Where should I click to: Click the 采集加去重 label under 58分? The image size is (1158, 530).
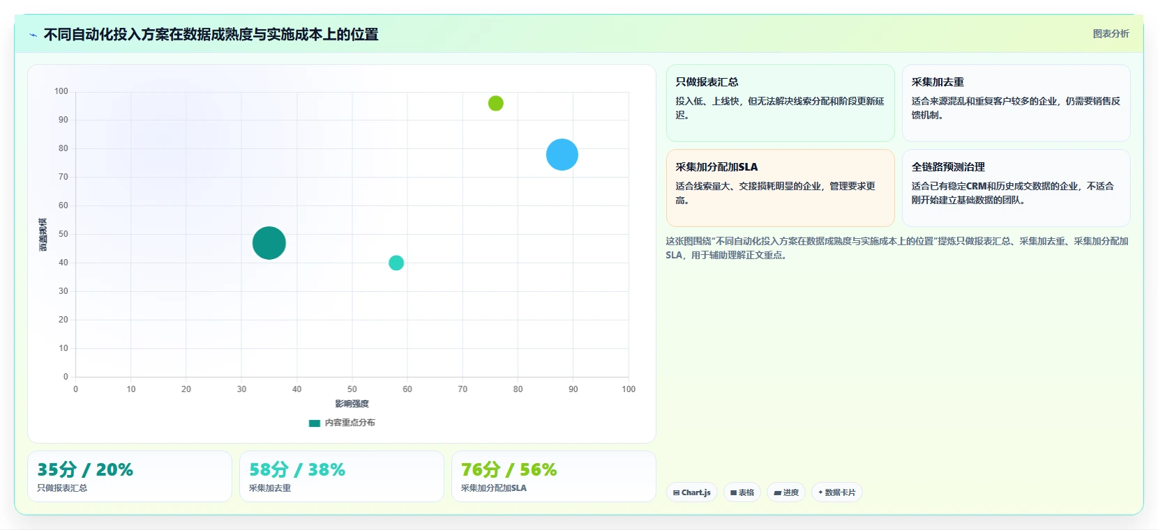(270, 488)
